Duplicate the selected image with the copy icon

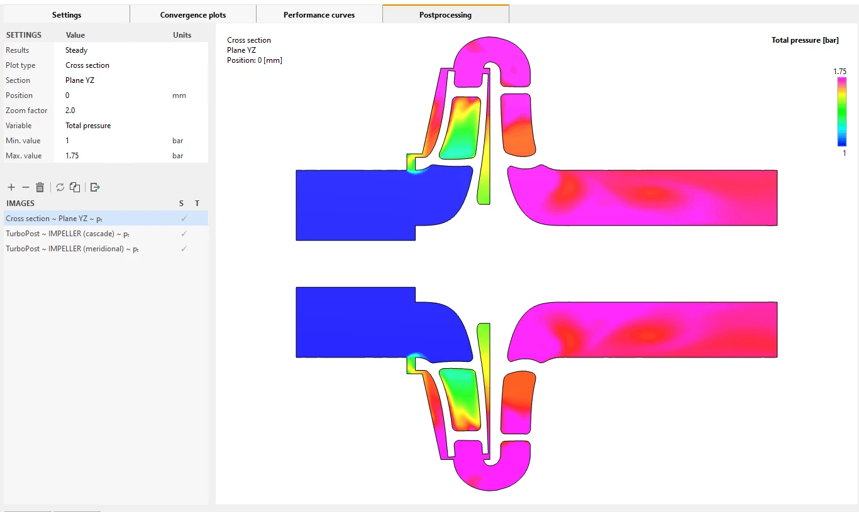[75, 187]
